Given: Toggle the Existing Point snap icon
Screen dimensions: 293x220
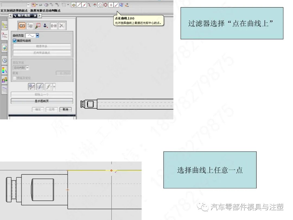Looking at the screenshot, I should coord(111,5).
